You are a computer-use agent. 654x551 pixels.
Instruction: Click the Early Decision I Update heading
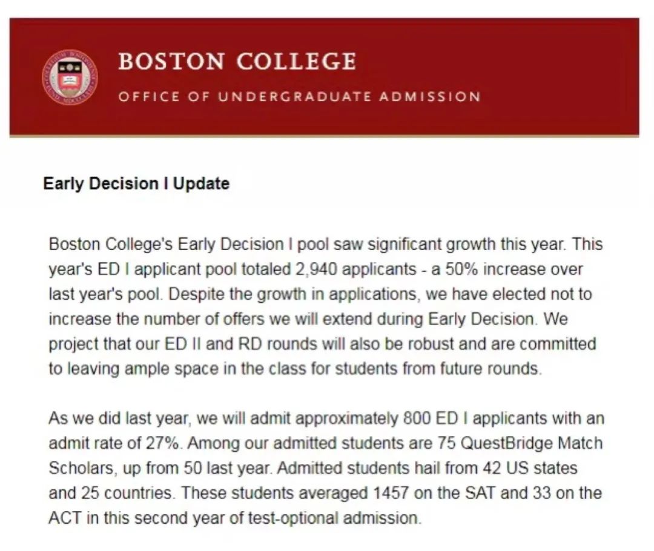click(x=136, y=183)
